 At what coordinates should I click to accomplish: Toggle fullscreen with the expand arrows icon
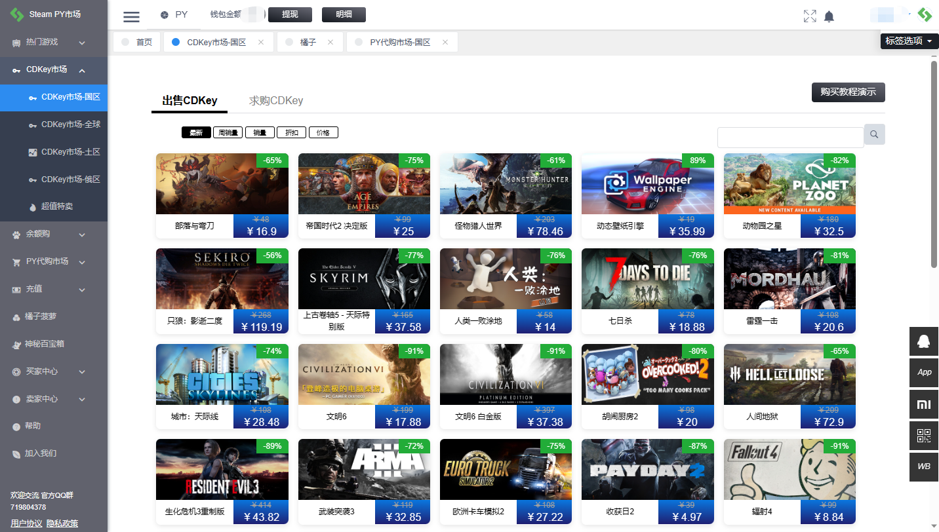coord(810,16)
